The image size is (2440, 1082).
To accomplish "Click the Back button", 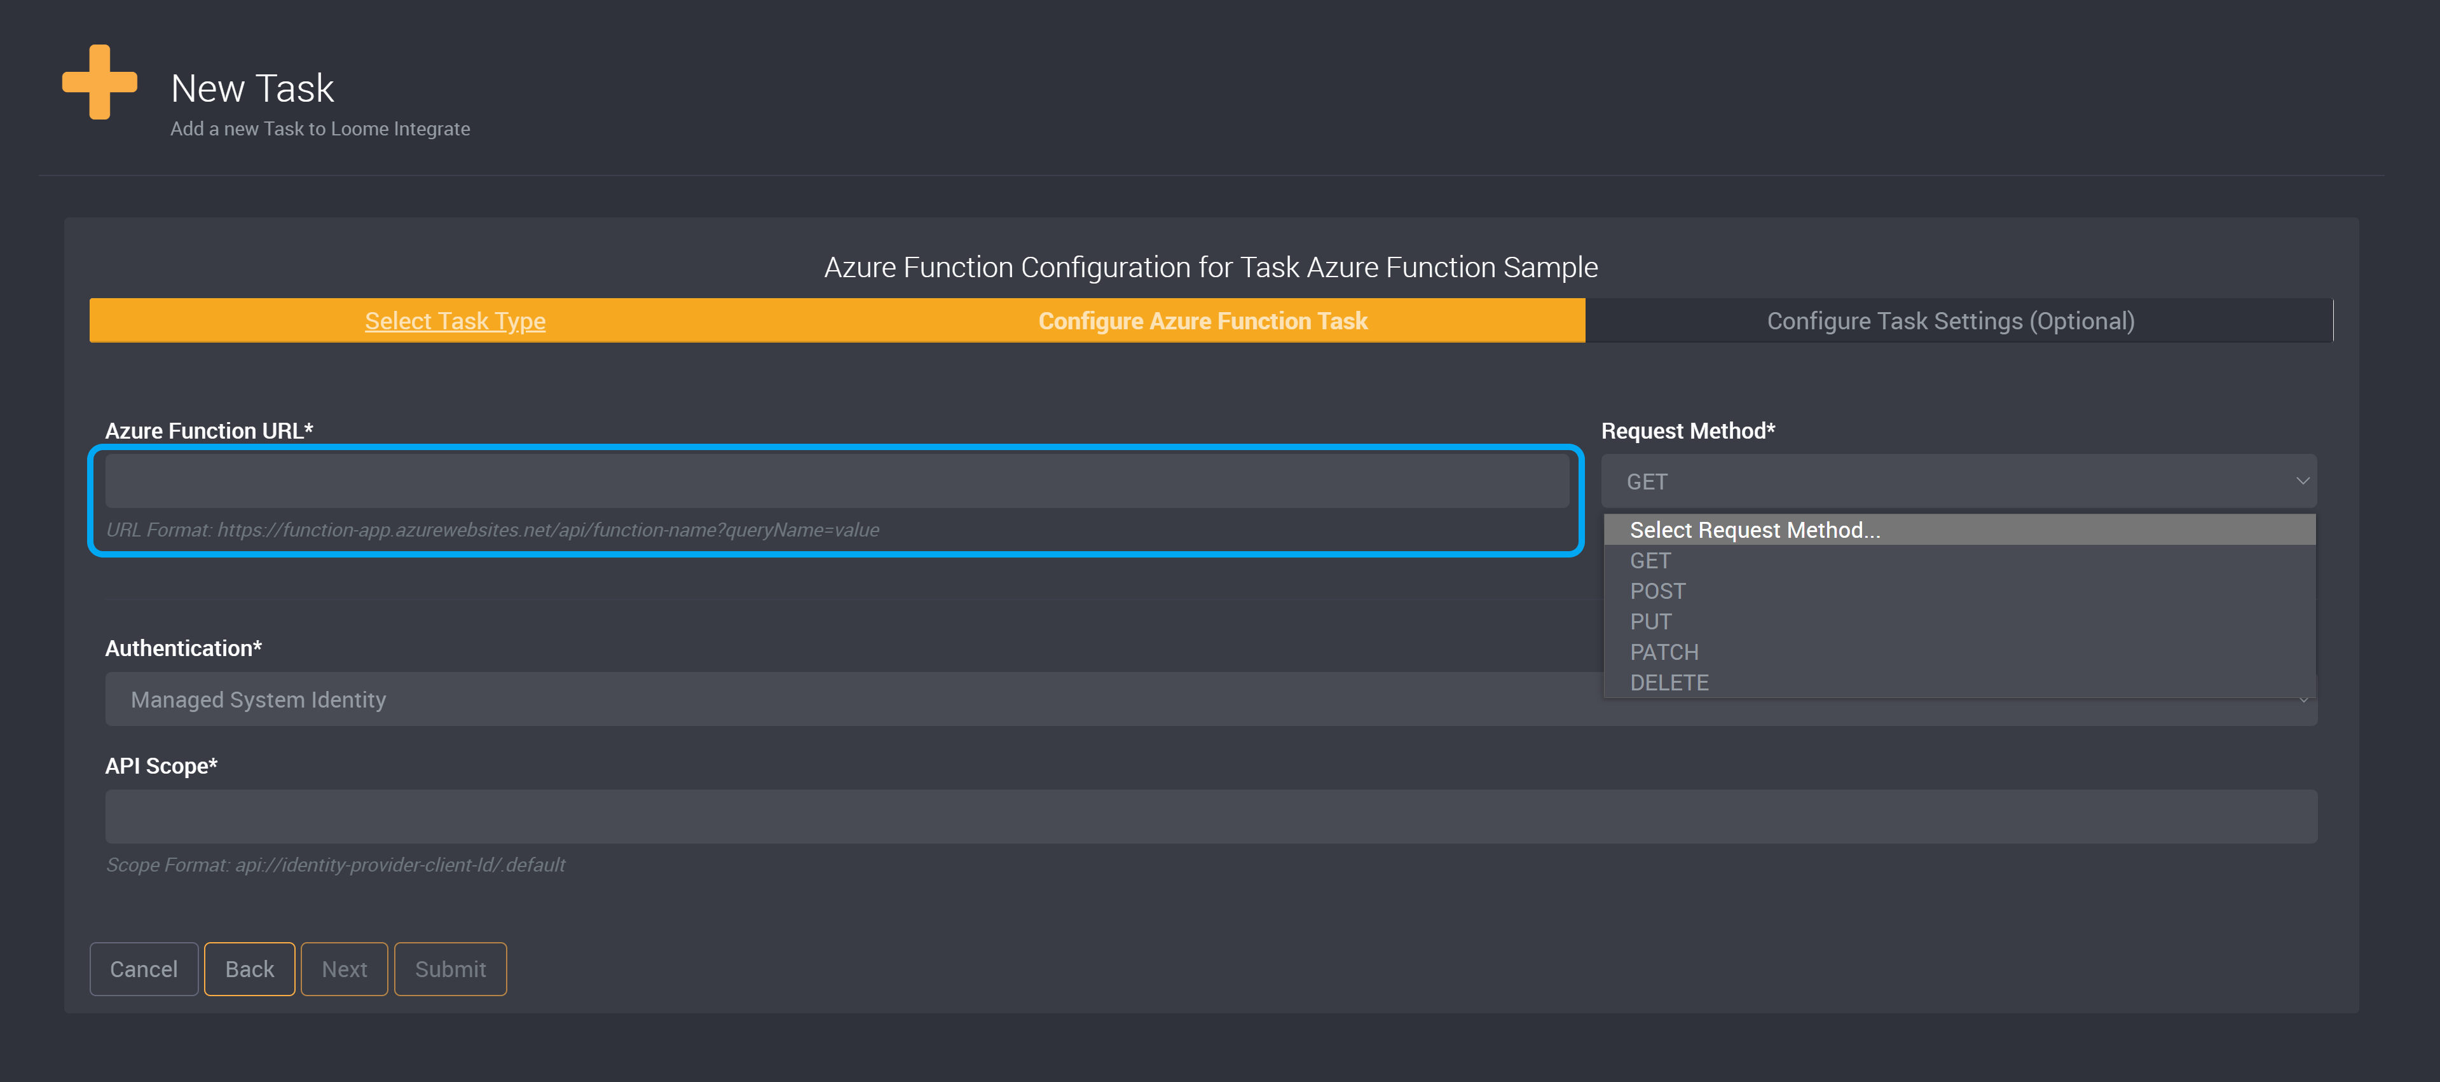I will 250,969.
